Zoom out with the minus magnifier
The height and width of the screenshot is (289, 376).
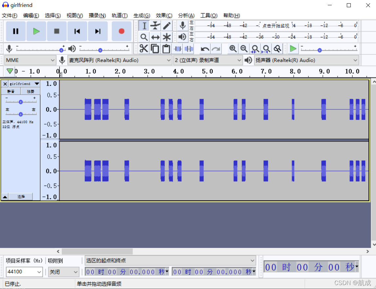(x=244, y=49)
